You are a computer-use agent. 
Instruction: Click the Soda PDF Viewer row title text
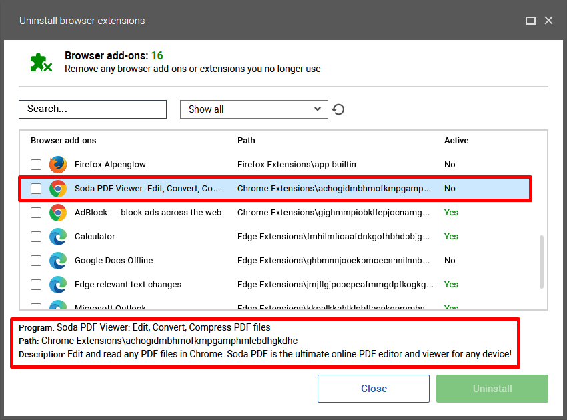coord(147,188)
